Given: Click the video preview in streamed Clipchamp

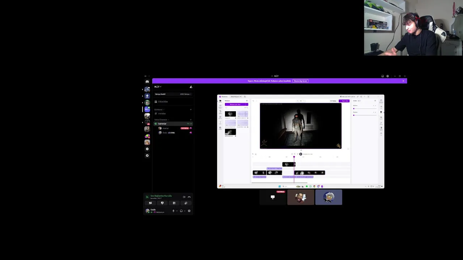Looking at the screenshot, I should 301,126.
